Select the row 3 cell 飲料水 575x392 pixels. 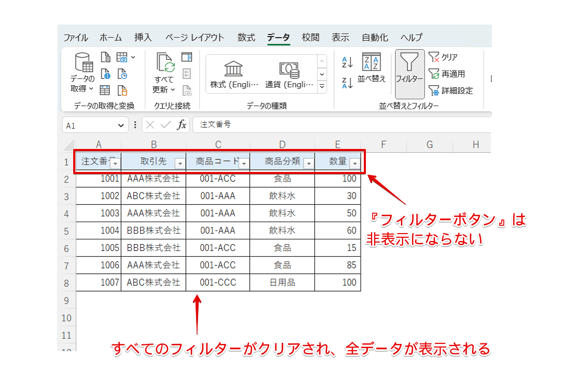[282, 196]
